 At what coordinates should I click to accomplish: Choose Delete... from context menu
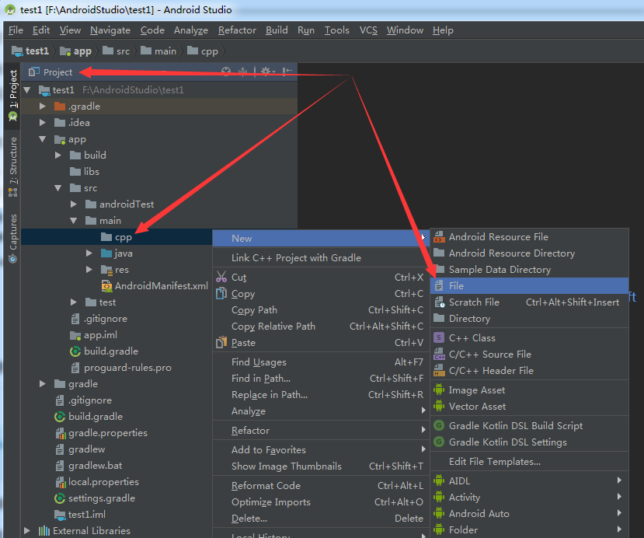click(321, 519)
